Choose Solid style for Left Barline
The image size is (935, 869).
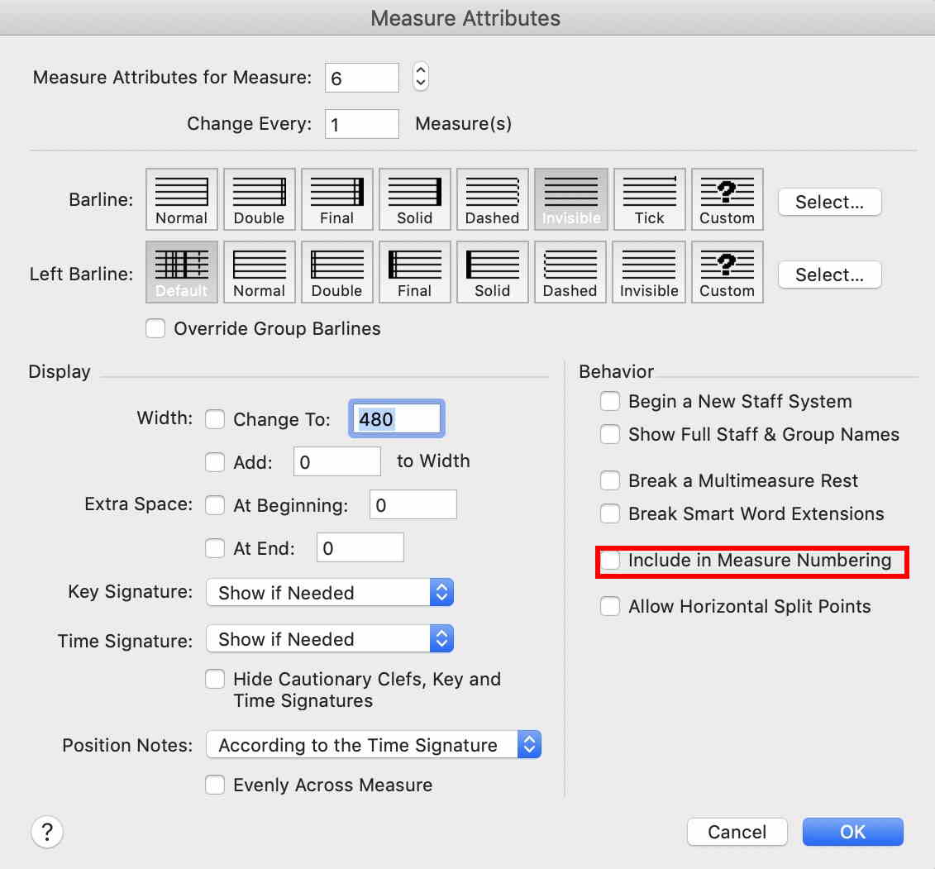tap(492, 272)
